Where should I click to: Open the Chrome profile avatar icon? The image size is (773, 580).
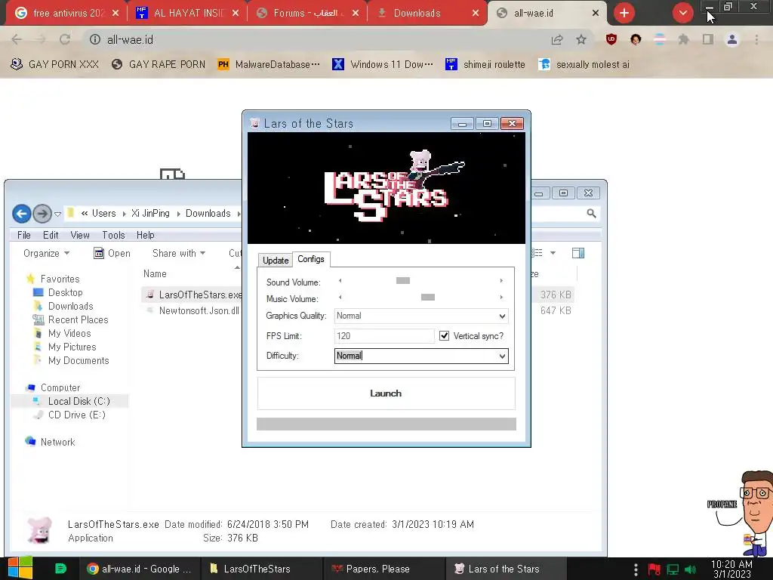pyautogui.click(x=732, y=39)
